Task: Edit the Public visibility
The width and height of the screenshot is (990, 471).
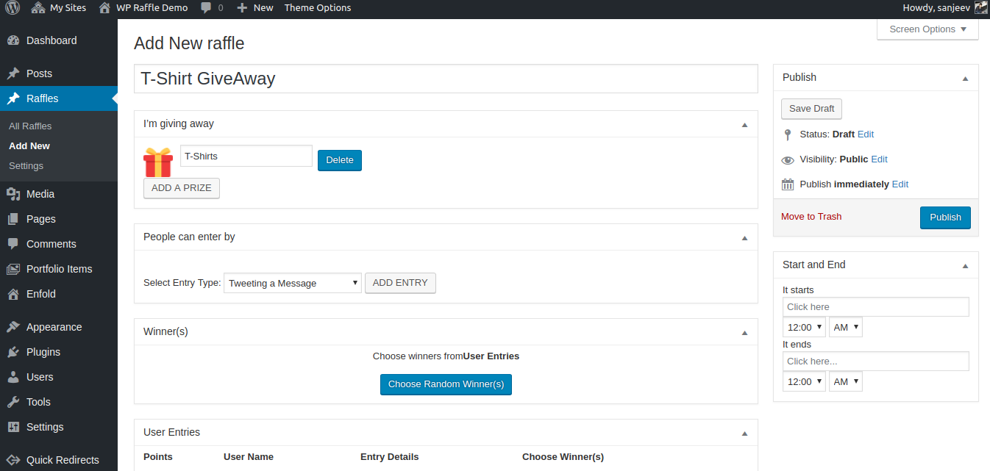Action: coord(880,159)
